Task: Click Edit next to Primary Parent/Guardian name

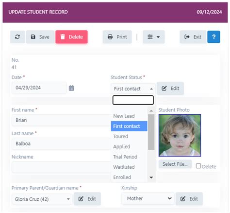Action: [87, 199]
